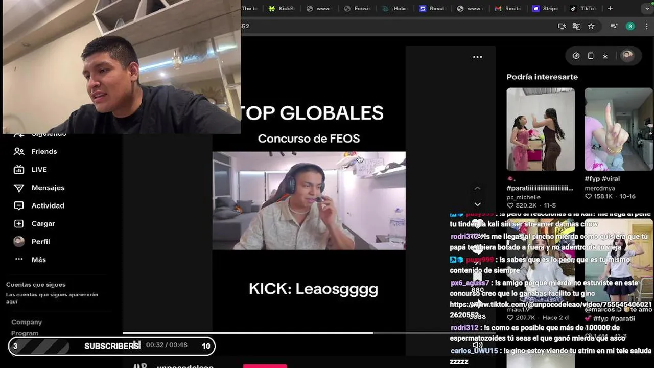Open the Más three-dots sidebar item

[x=31, y=260]
